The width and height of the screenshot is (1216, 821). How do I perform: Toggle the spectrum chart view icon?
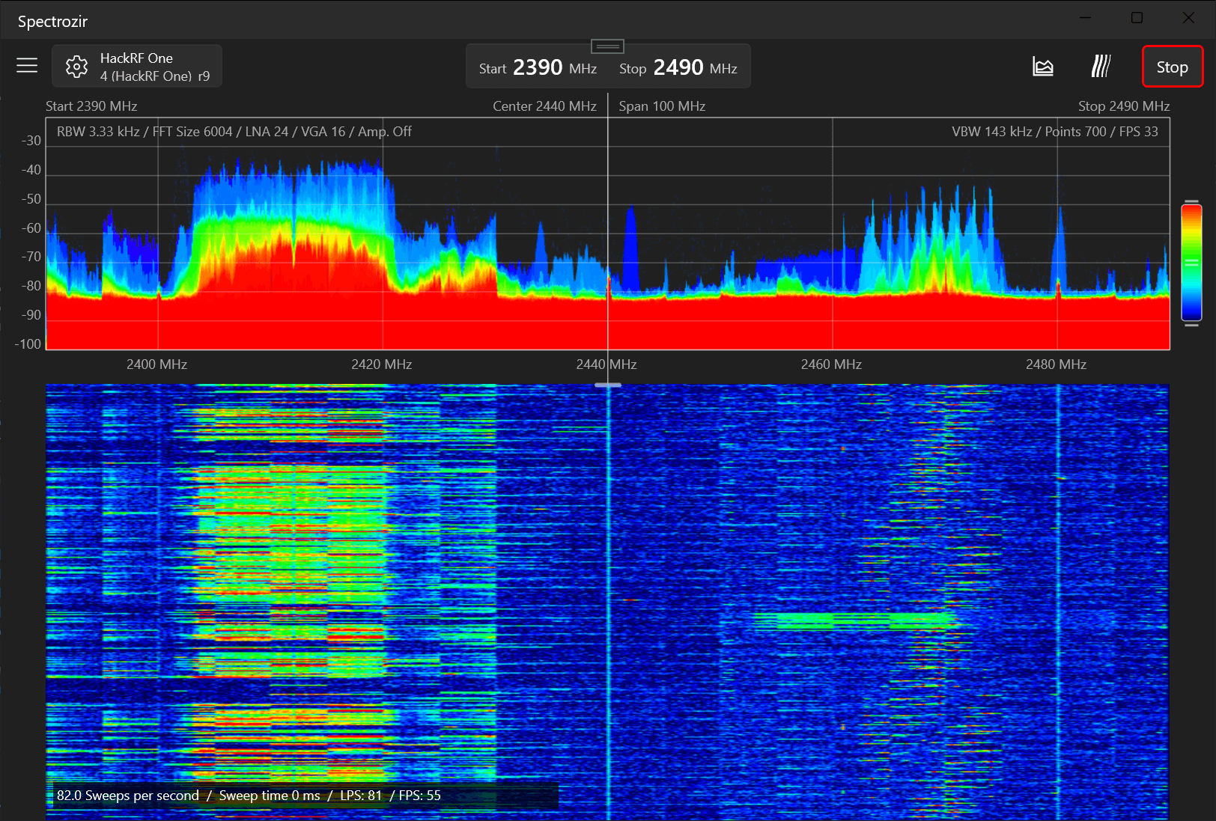[1042, 67]
